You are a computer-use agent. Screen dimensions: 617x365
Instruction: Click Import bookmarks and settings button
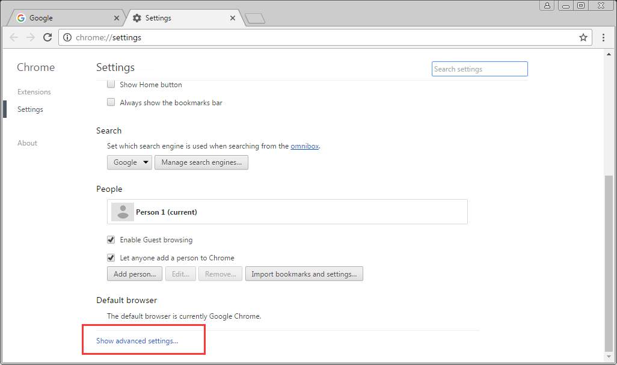point(304,274)
